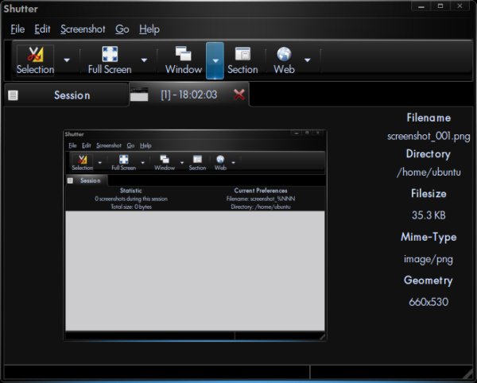Expand the Selection dropdown arrow
477x383 pixels.
tap(67, 60)
